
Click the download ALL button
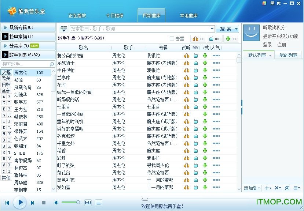pyautogui.click(x=231, y=39)
